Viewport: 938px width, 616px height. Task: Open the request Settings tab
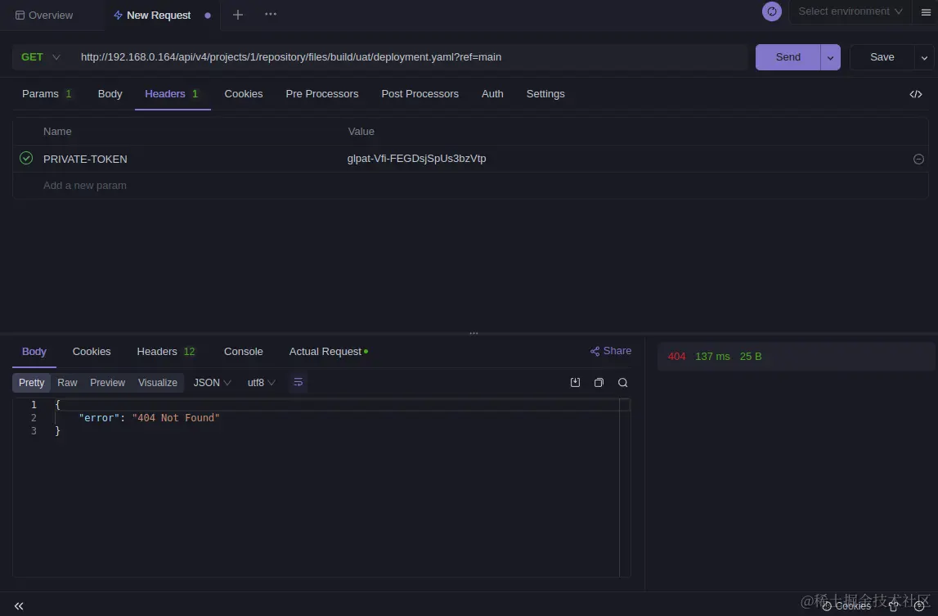545,94
